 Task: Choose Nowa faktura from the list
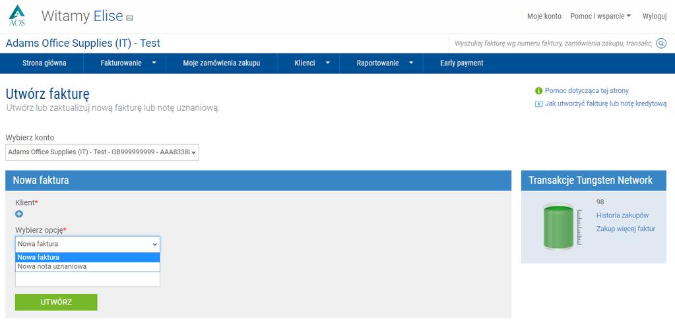coord(87,257)
